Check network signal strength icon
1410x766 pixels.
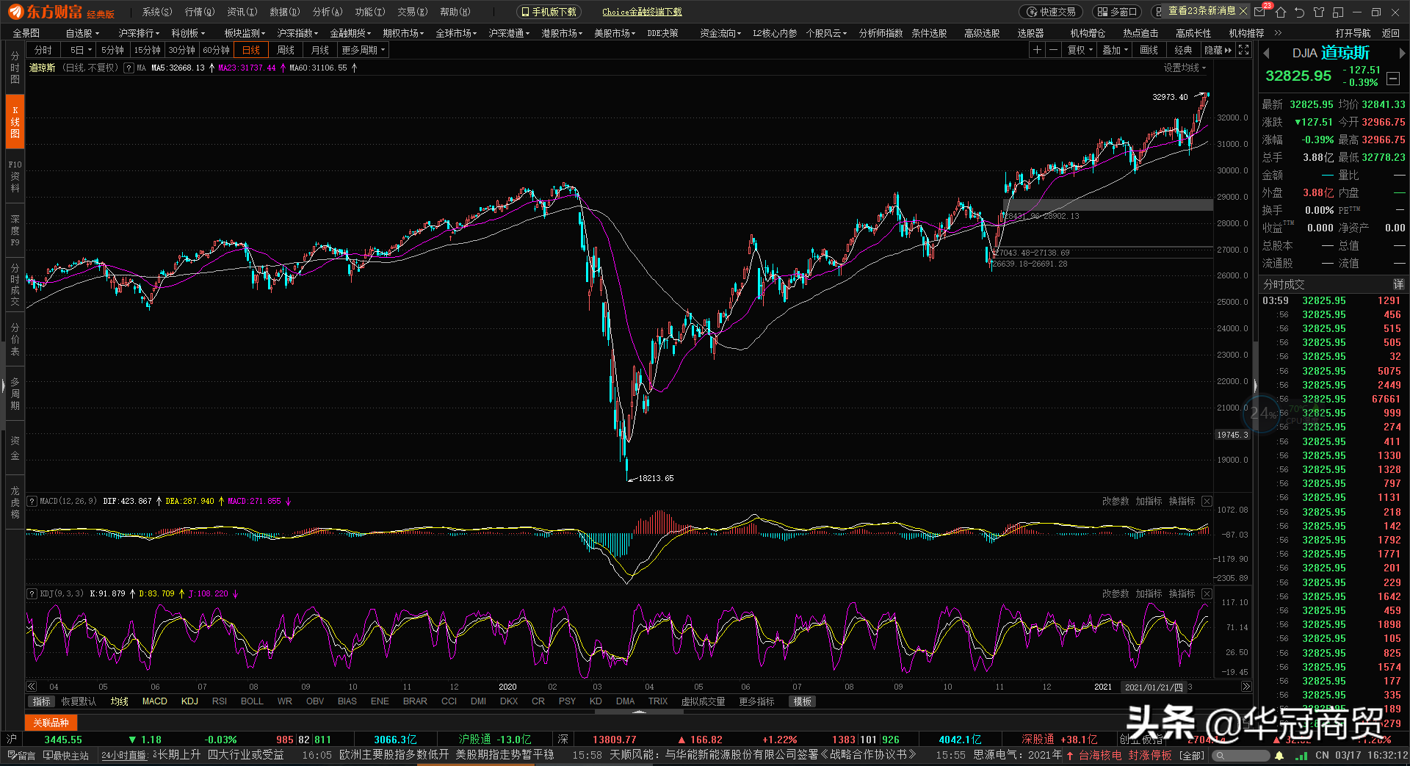1301,755
